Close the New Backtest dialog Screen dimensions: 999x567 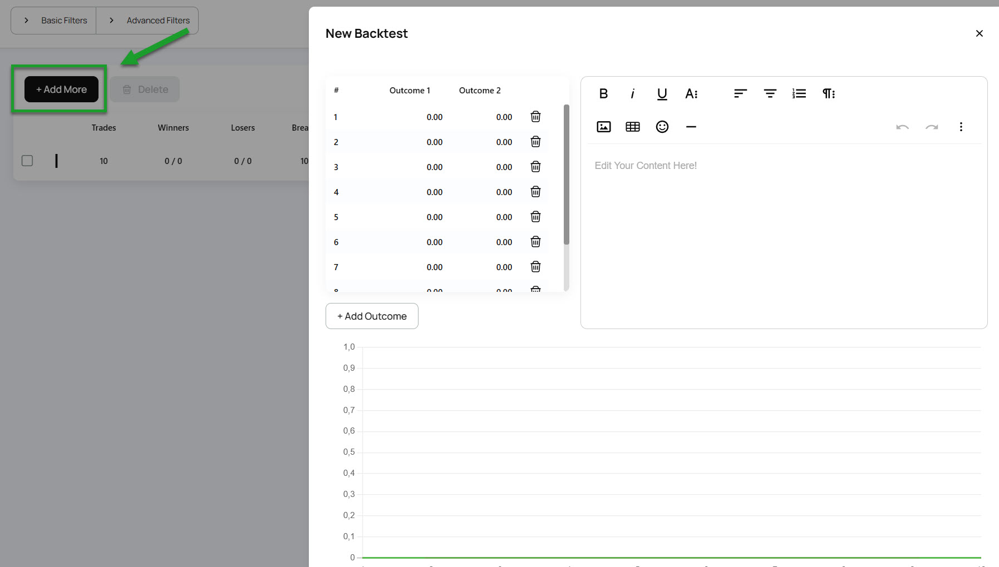[x=979, y=33]
